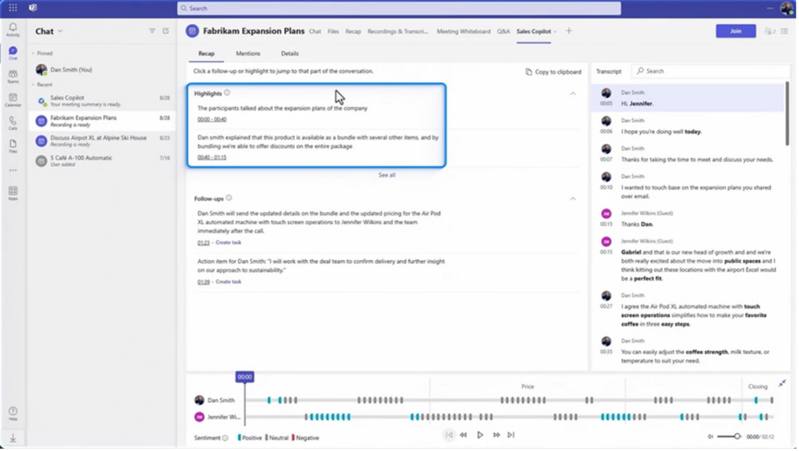This screenshot has width=799, height=451.
Task: Click the Highlights info icon
Action: (x=229, y=93)
